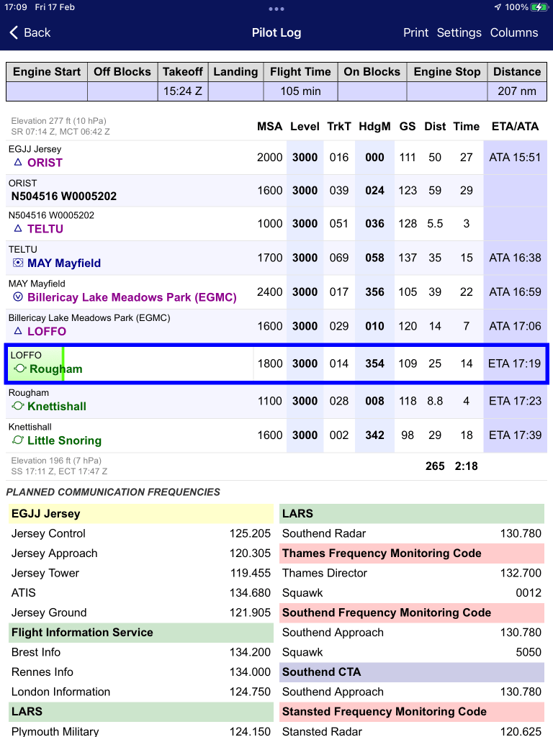Tap the triangle icon beside LOFFO
Screen dimensions: 553x737
tap(18, 332)
